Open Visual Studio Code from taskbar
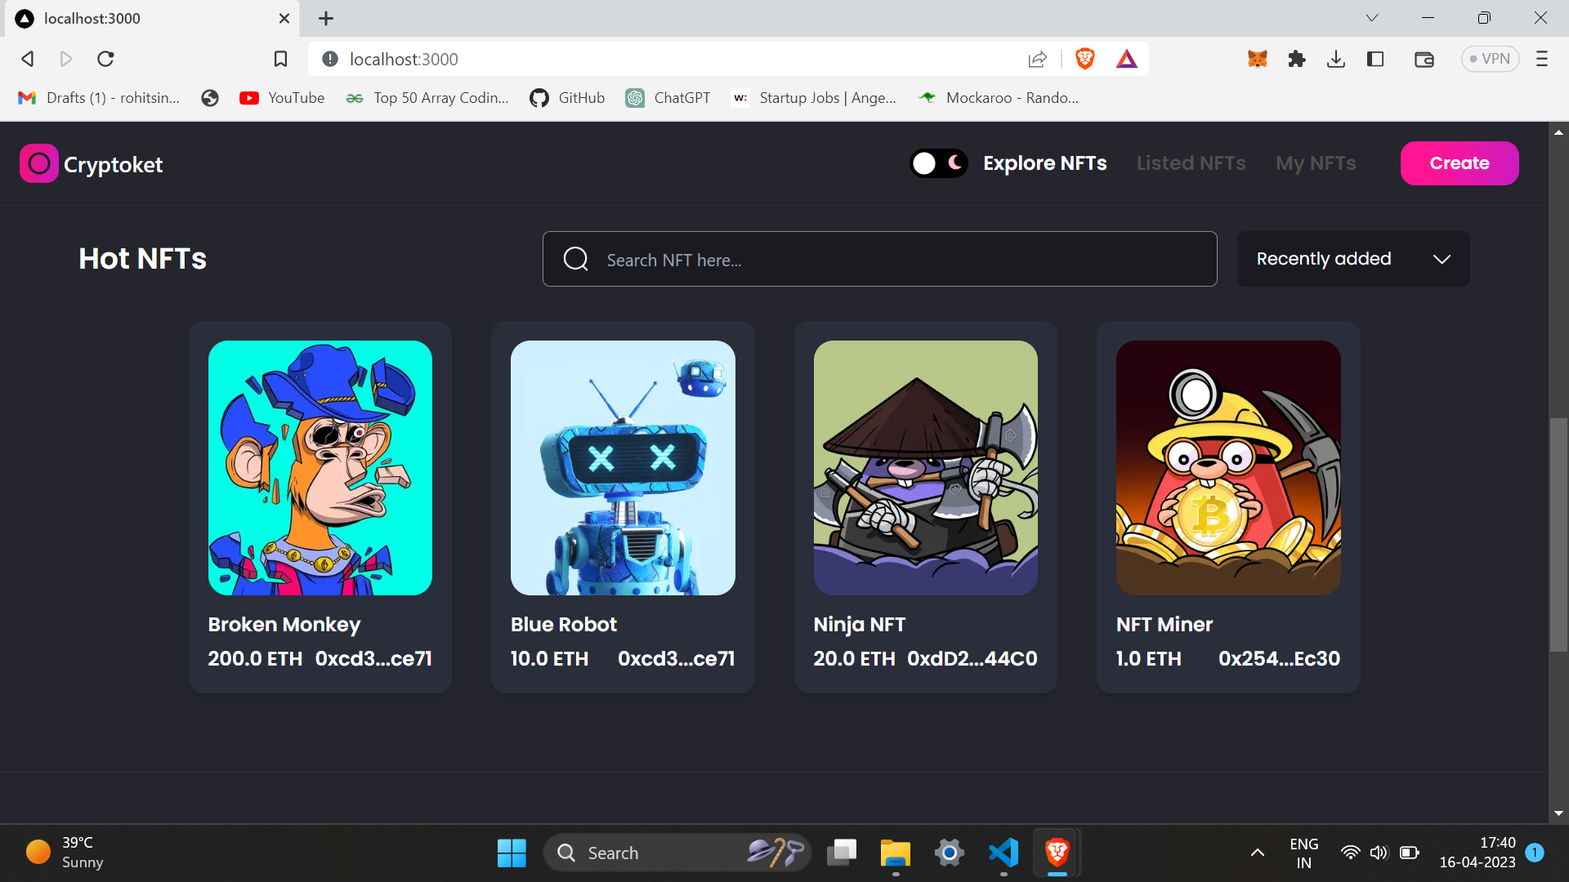Screen dimensions: 1569x882 1004,853
